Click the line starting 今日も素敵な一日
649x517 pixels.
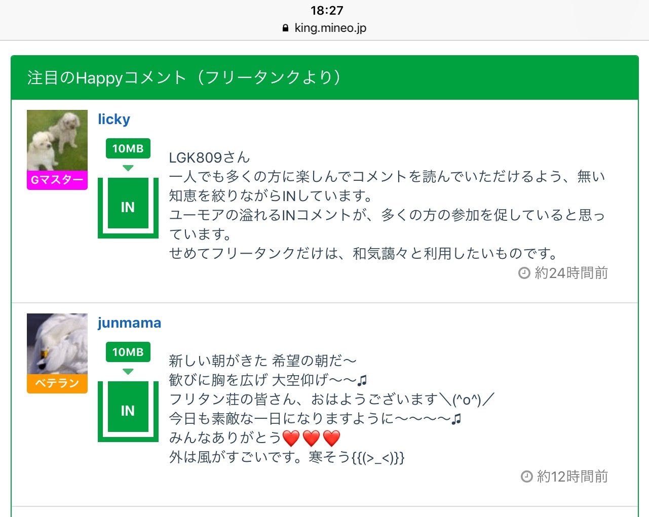tap(316, 419)
